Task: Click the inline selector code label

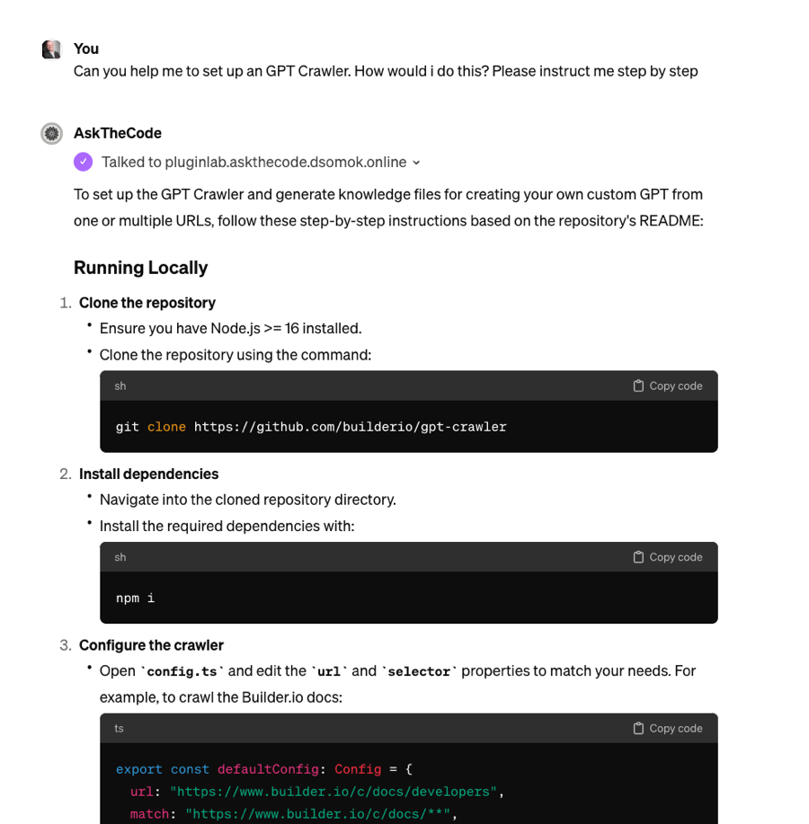Action: (x=419, y=671)
